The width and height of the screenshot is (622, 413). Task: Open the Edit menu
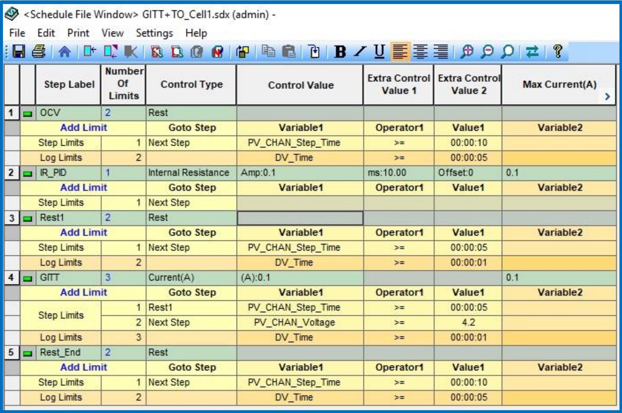(46, 33)
